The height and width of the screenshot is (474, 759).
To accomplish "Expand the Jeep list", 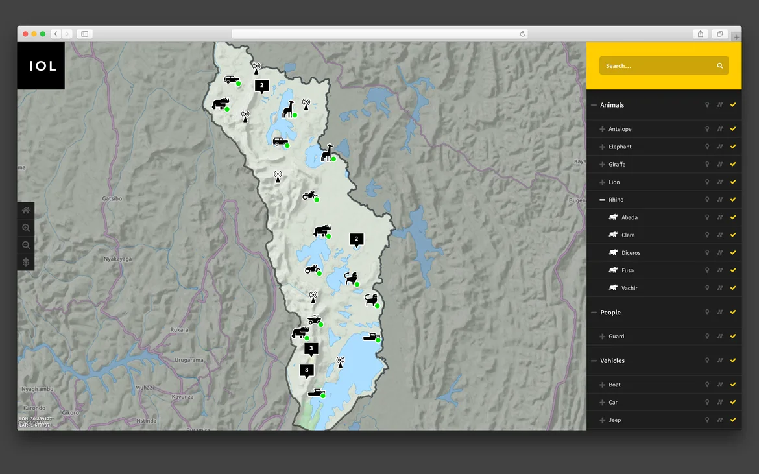I will coord(602,420).
